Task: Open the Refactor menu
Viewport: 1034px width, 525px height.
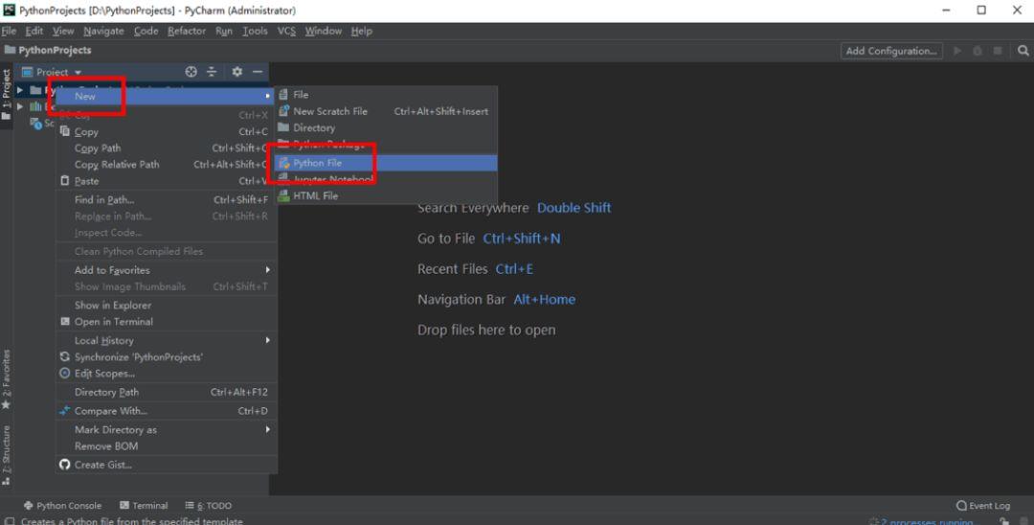Action: point(187,31)
